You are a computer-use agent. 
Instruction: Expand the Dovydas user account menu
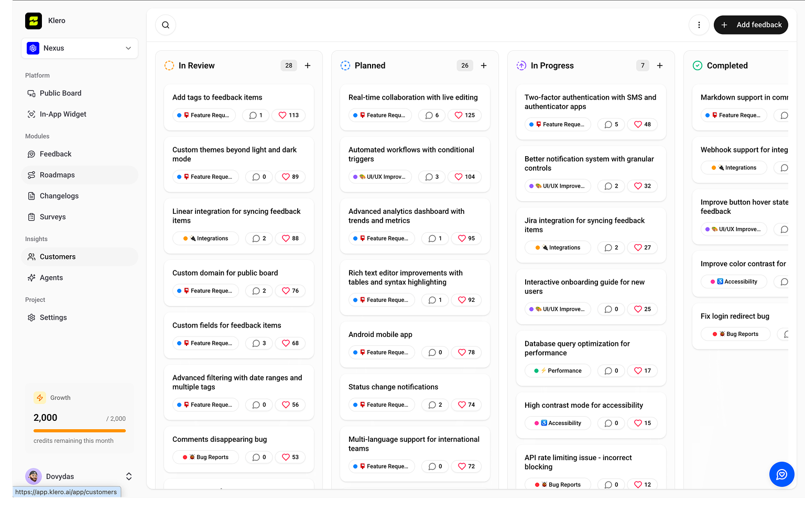pos(128,476)
